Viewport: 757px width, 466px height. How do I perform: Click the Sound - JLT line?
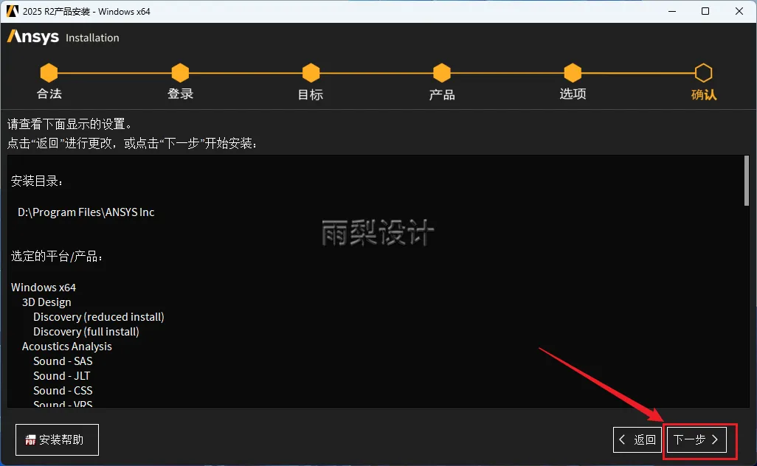[x=61, y=376]
